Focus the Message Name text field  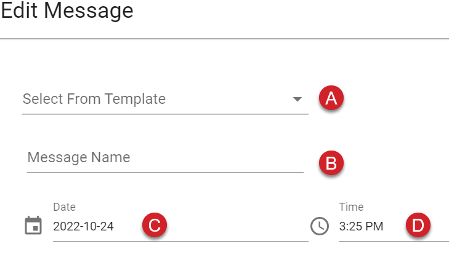click(x=165, y=158)
